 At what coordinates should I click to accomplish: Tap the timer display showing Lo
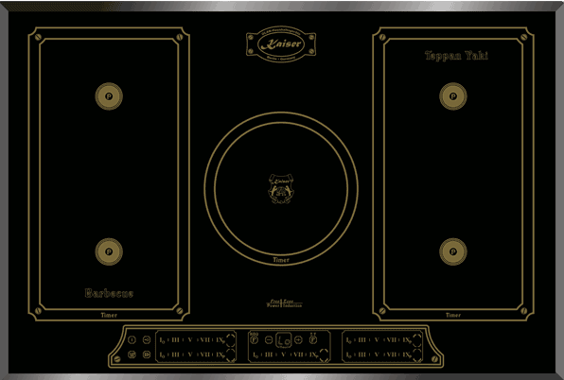point(284,340)
